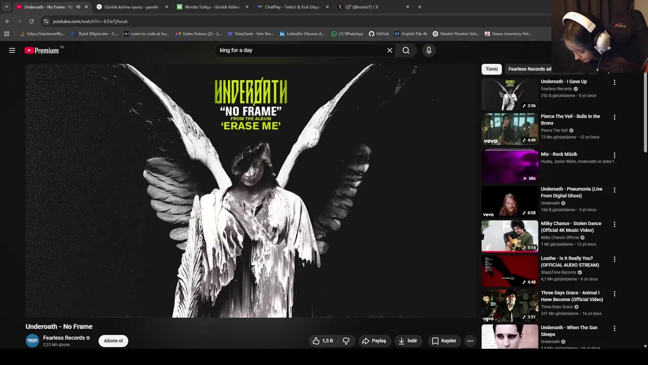The width and height of the screenshot is (648, 365).
Task: Start voice search with the microphone icon
Action: tap(429, 50)
